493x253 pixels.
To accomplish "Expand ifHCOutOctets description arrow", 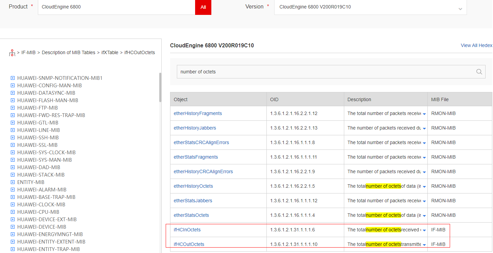I will (x=424, y=245).
